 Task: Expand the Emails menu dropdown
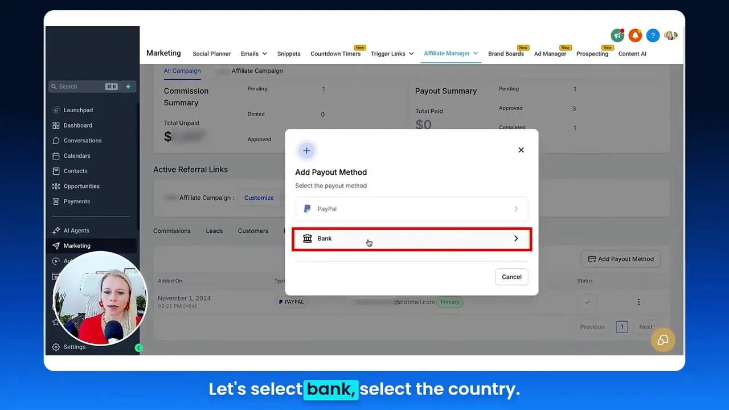pos(253,53)
